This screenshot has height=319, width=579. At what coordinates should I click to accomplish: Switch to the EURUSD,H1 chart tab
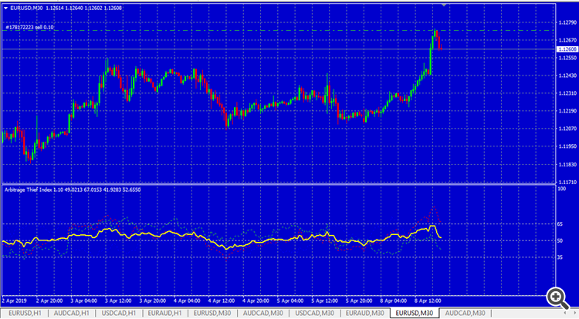(25, 313)
